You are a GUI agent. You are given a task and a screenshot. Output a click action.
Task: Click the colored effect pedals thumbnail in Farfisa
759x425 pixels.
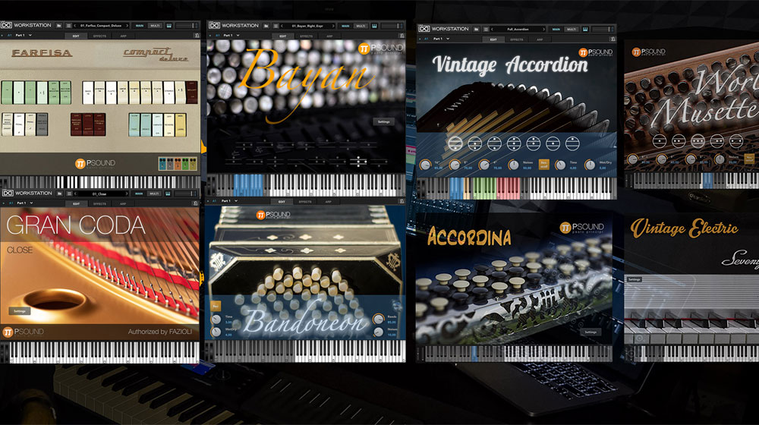(178, 164)
